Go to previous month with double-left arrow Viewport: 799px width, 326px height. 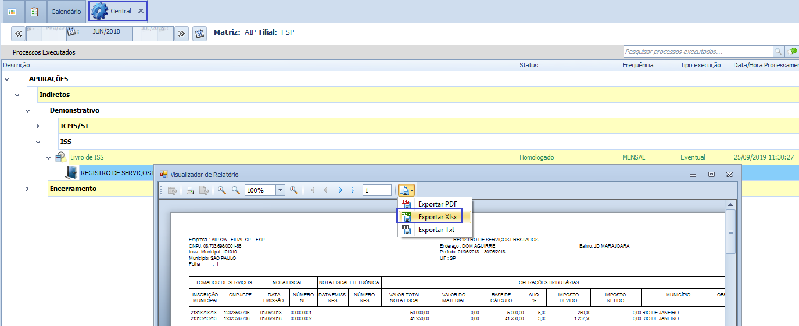pos(17,34)
